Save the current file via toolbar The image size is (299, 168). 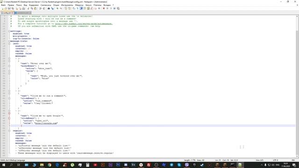click(x=9, y=8)
